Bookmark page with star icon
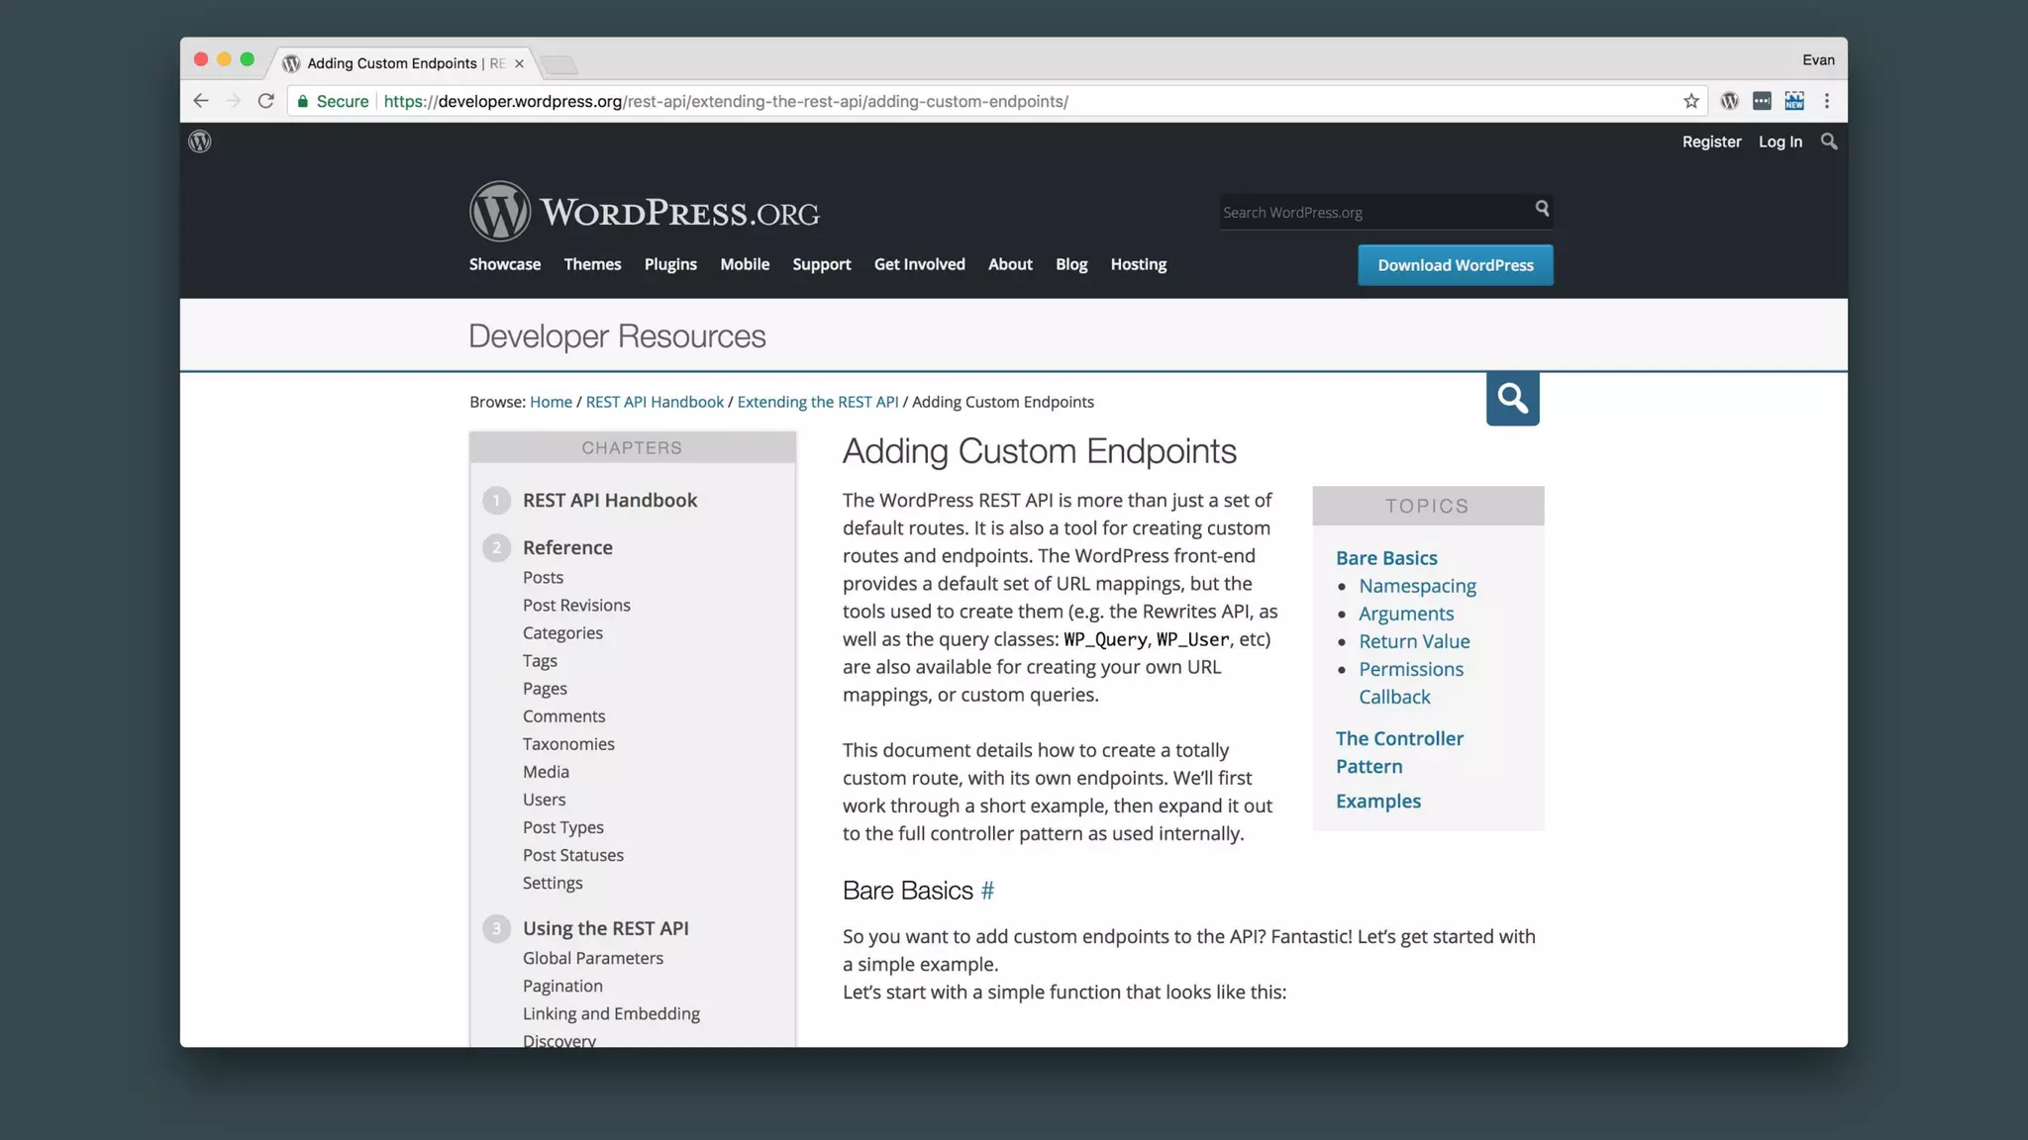Screen dimensions: 2028x1140 pos(1691,101)
